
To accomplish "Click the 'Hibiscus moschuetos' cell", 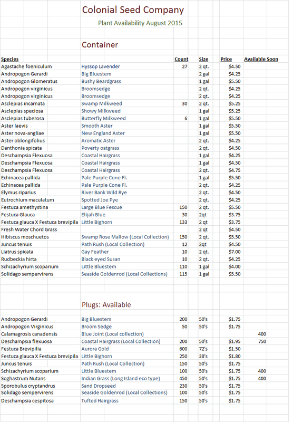I will click(x=25, y=237).
